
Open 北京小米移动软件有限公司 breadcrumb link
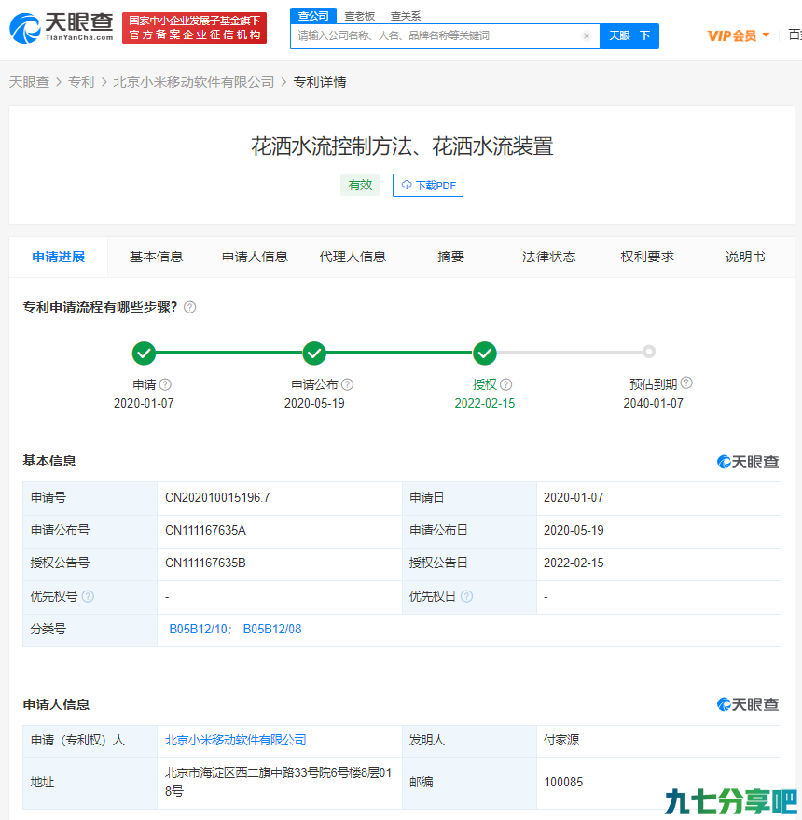(193, 82)
